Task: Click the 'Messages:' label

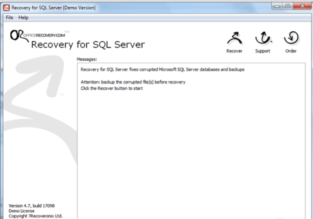Action: point(87,59)
